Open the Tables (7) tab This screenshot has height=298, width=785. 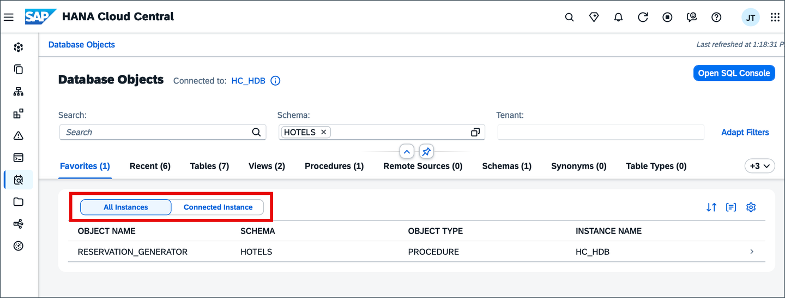click(209, 166)
